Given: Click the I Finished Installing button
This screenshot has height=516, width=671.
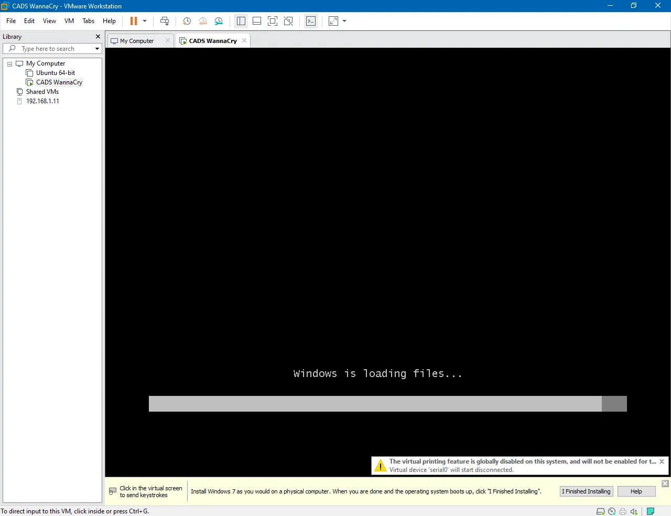Looking at the screenshot, I should click(586, 491).
